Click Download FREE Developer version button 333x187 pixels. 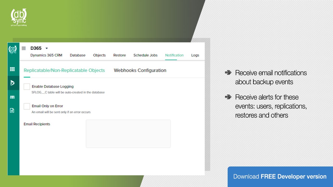(280, 177)
